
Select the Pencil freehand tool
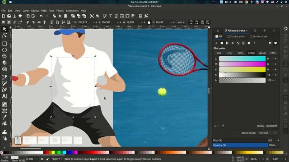(5, 83)
